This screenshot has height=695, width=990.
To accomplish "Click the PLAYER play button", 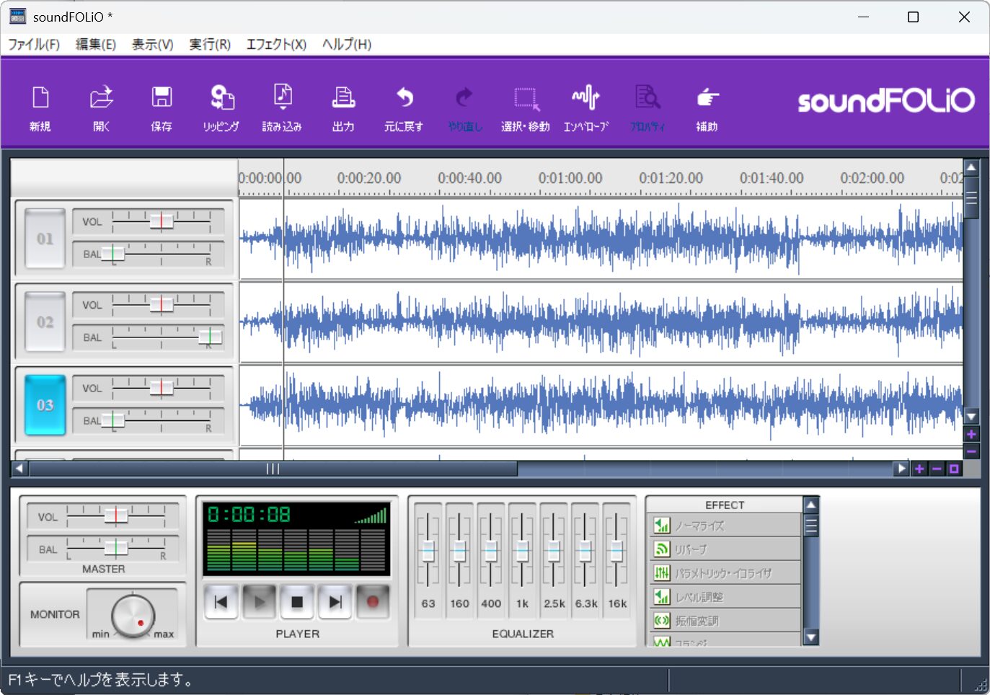I will [x=260, y=602].
